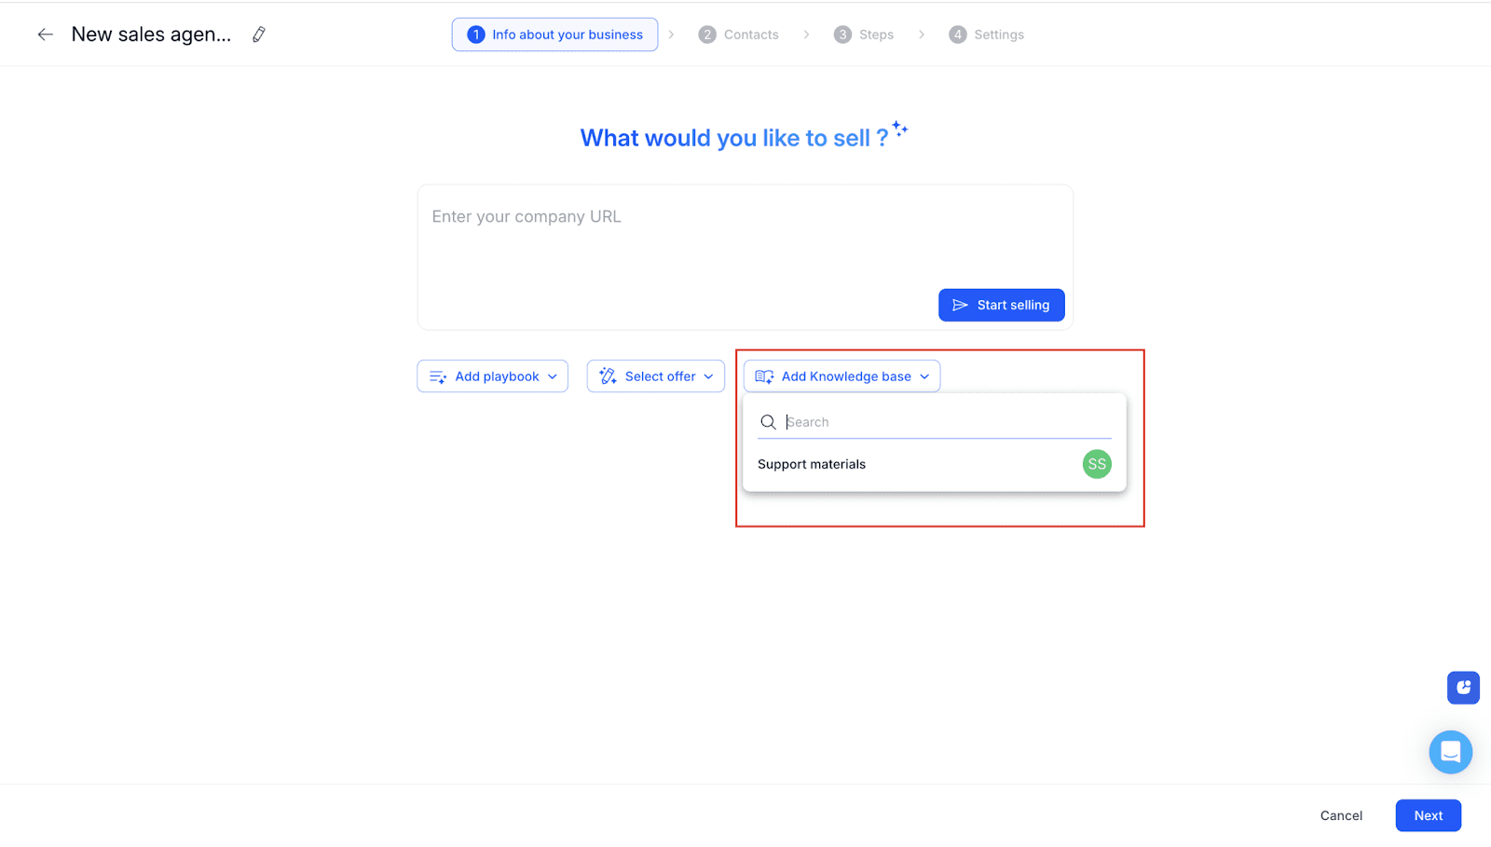The width and height of the screenshot is (1491, 847).
Task: Click the small app icon above the chat bubble
Action: pos(1463,688)
